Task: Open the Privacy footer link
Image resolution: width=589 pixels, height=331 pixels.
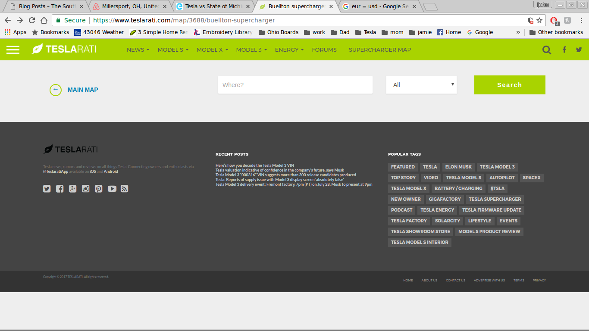Action: click(539, 281)
